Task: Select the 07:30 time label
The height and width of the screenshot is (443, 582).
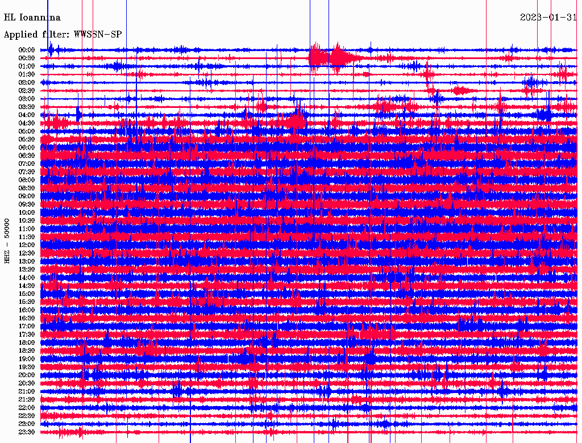Action: (27, 172)
